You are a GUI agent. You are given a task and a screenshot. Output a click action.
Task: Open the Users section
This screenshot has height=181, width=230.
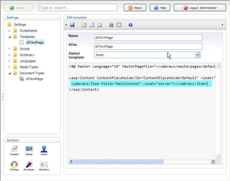click(x=44, y=150)
